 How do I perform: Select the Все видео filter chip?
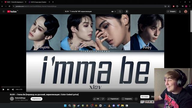pos(145,97)
